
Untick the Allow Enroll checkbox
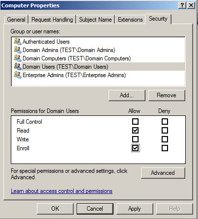point(135,148)
